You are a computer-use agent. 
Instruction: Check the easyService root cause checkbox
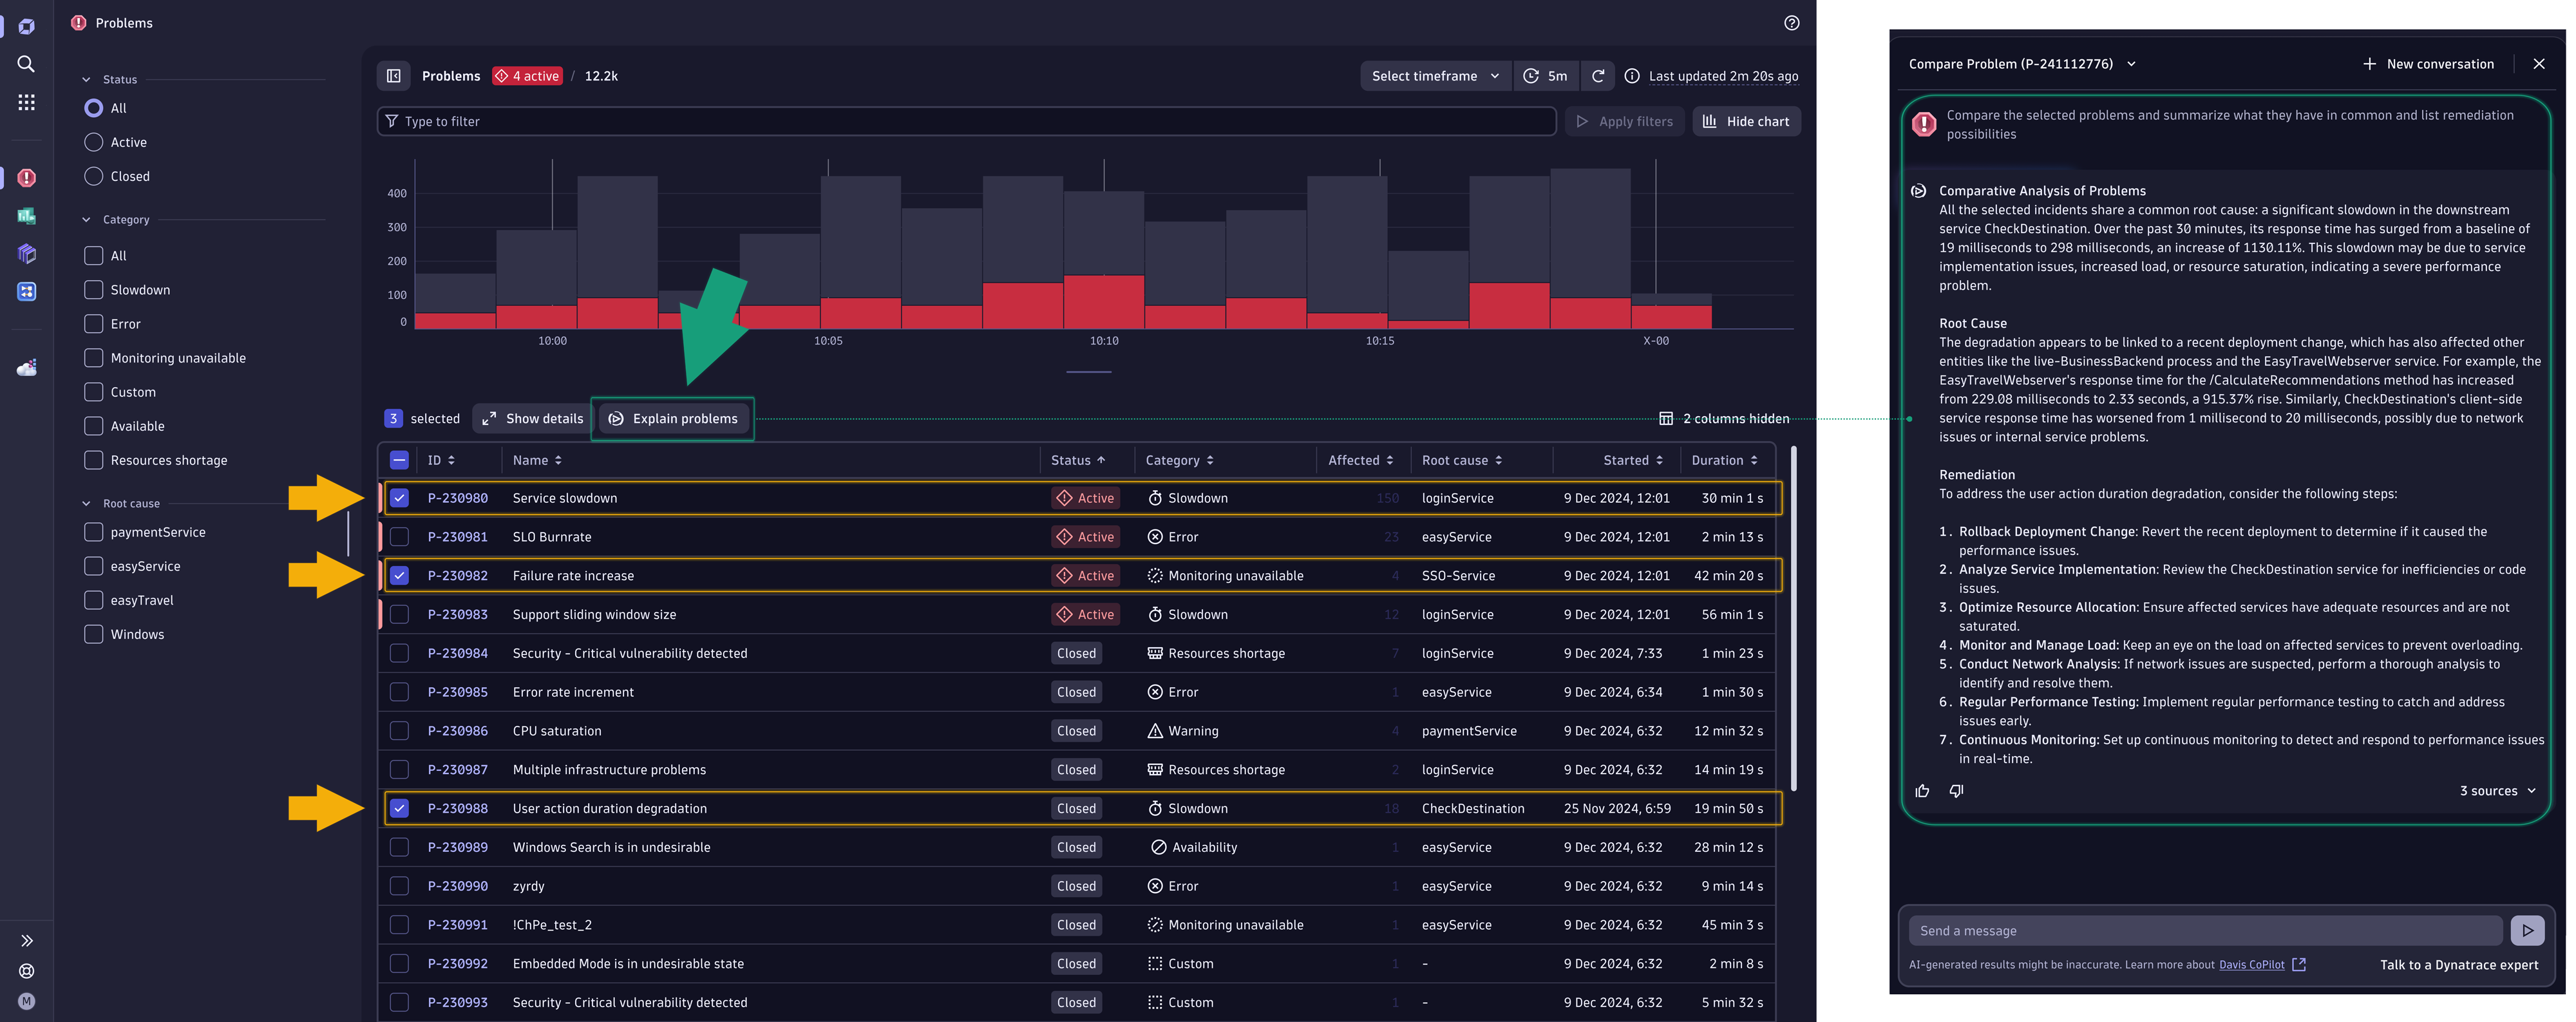pyautogui.click(x=93, y=567)
